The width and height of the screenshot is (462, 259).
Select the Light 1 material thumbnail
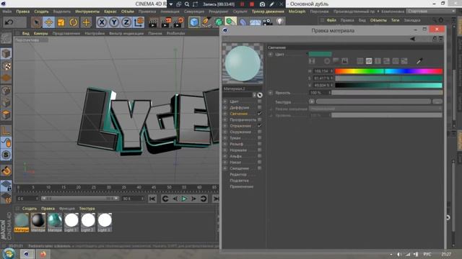[71, 220]
